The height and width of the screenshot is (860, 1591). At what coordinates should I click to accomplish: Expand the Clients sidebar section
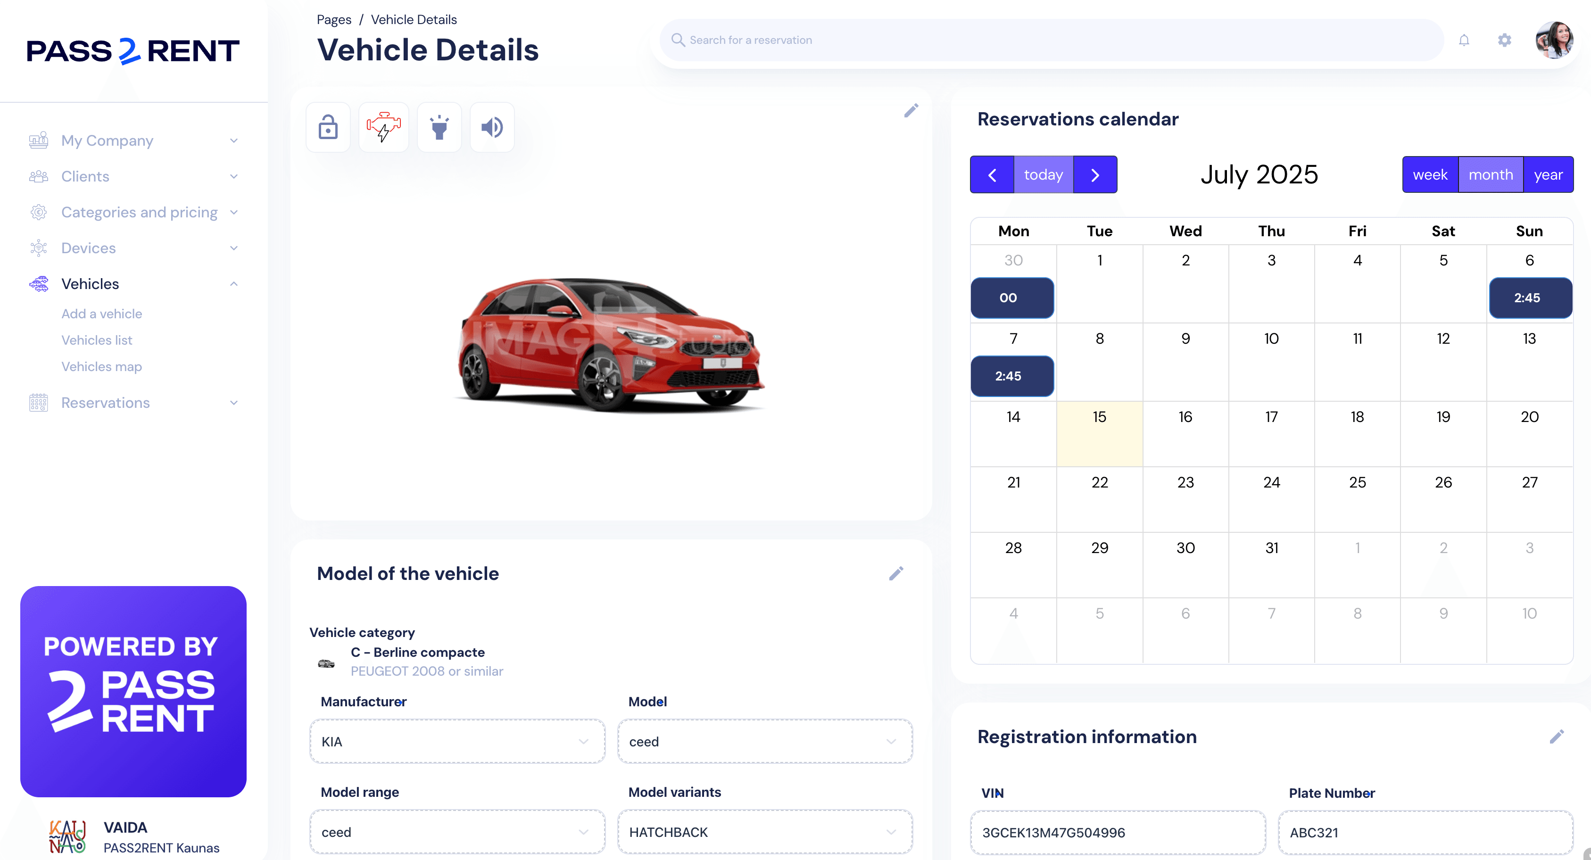[x=233, y=176]
